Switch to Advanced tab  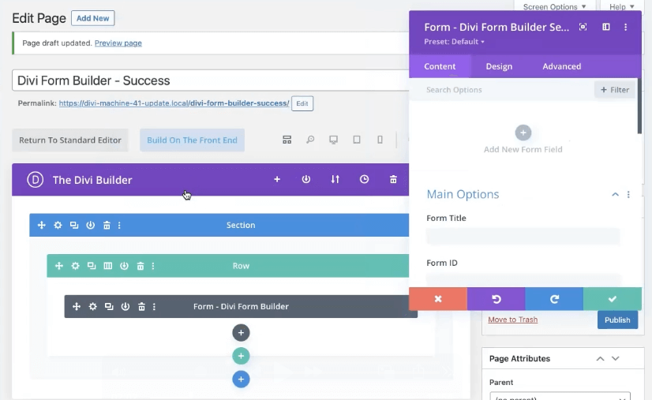(x=562, y=66)
